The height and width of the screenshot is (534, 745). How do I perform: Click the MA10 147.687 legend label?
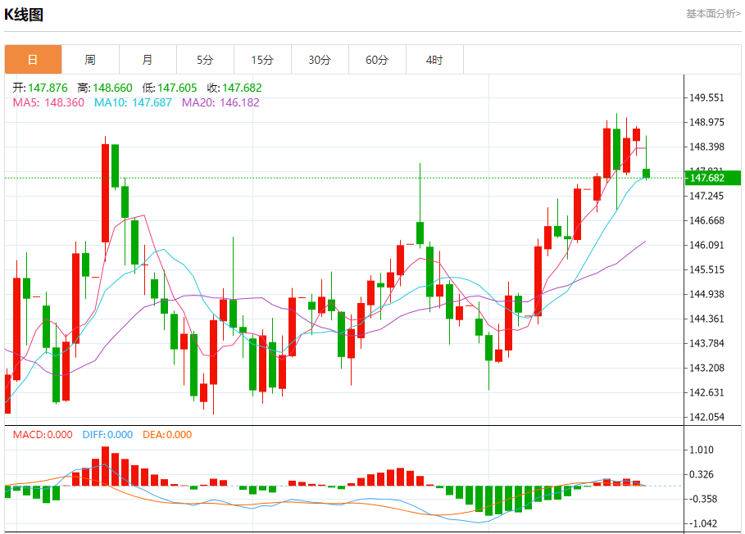coord(133,102)
